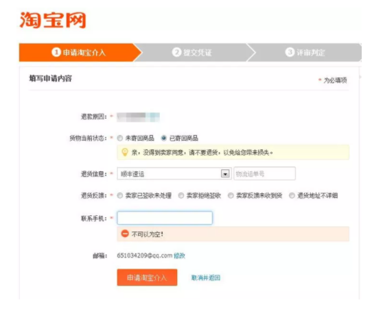Click the dropdown arrow beside 顺丰速运
The height and width of the screenshot is (309, 372).
pyautogui.click(x=225, y=174)
